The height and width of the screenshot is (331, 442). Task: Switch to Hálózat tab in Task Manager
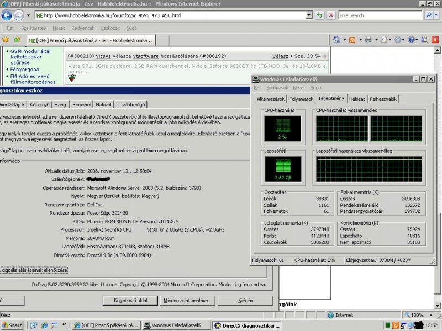(x=357, y=99)
